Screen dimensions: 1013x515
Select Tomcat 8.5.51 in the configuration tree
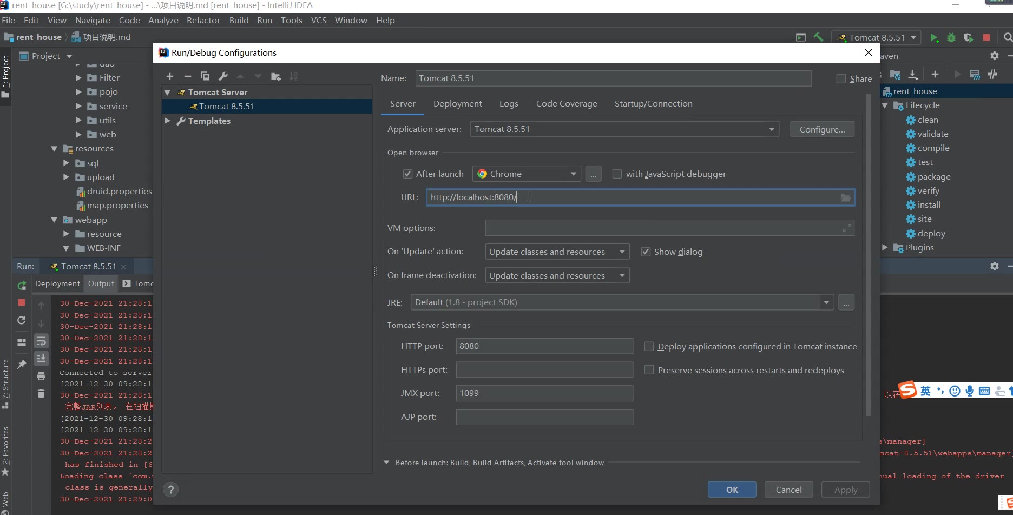click(x=267, y=107)
